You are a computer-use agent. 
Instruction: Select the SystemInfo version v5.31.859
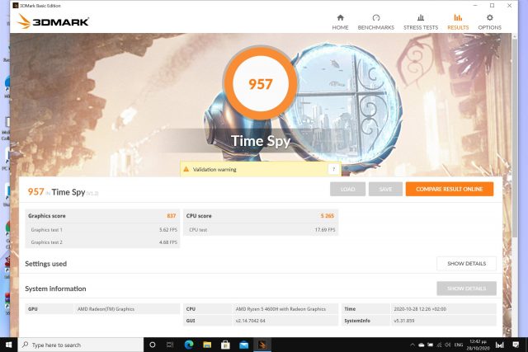(403, 321)
